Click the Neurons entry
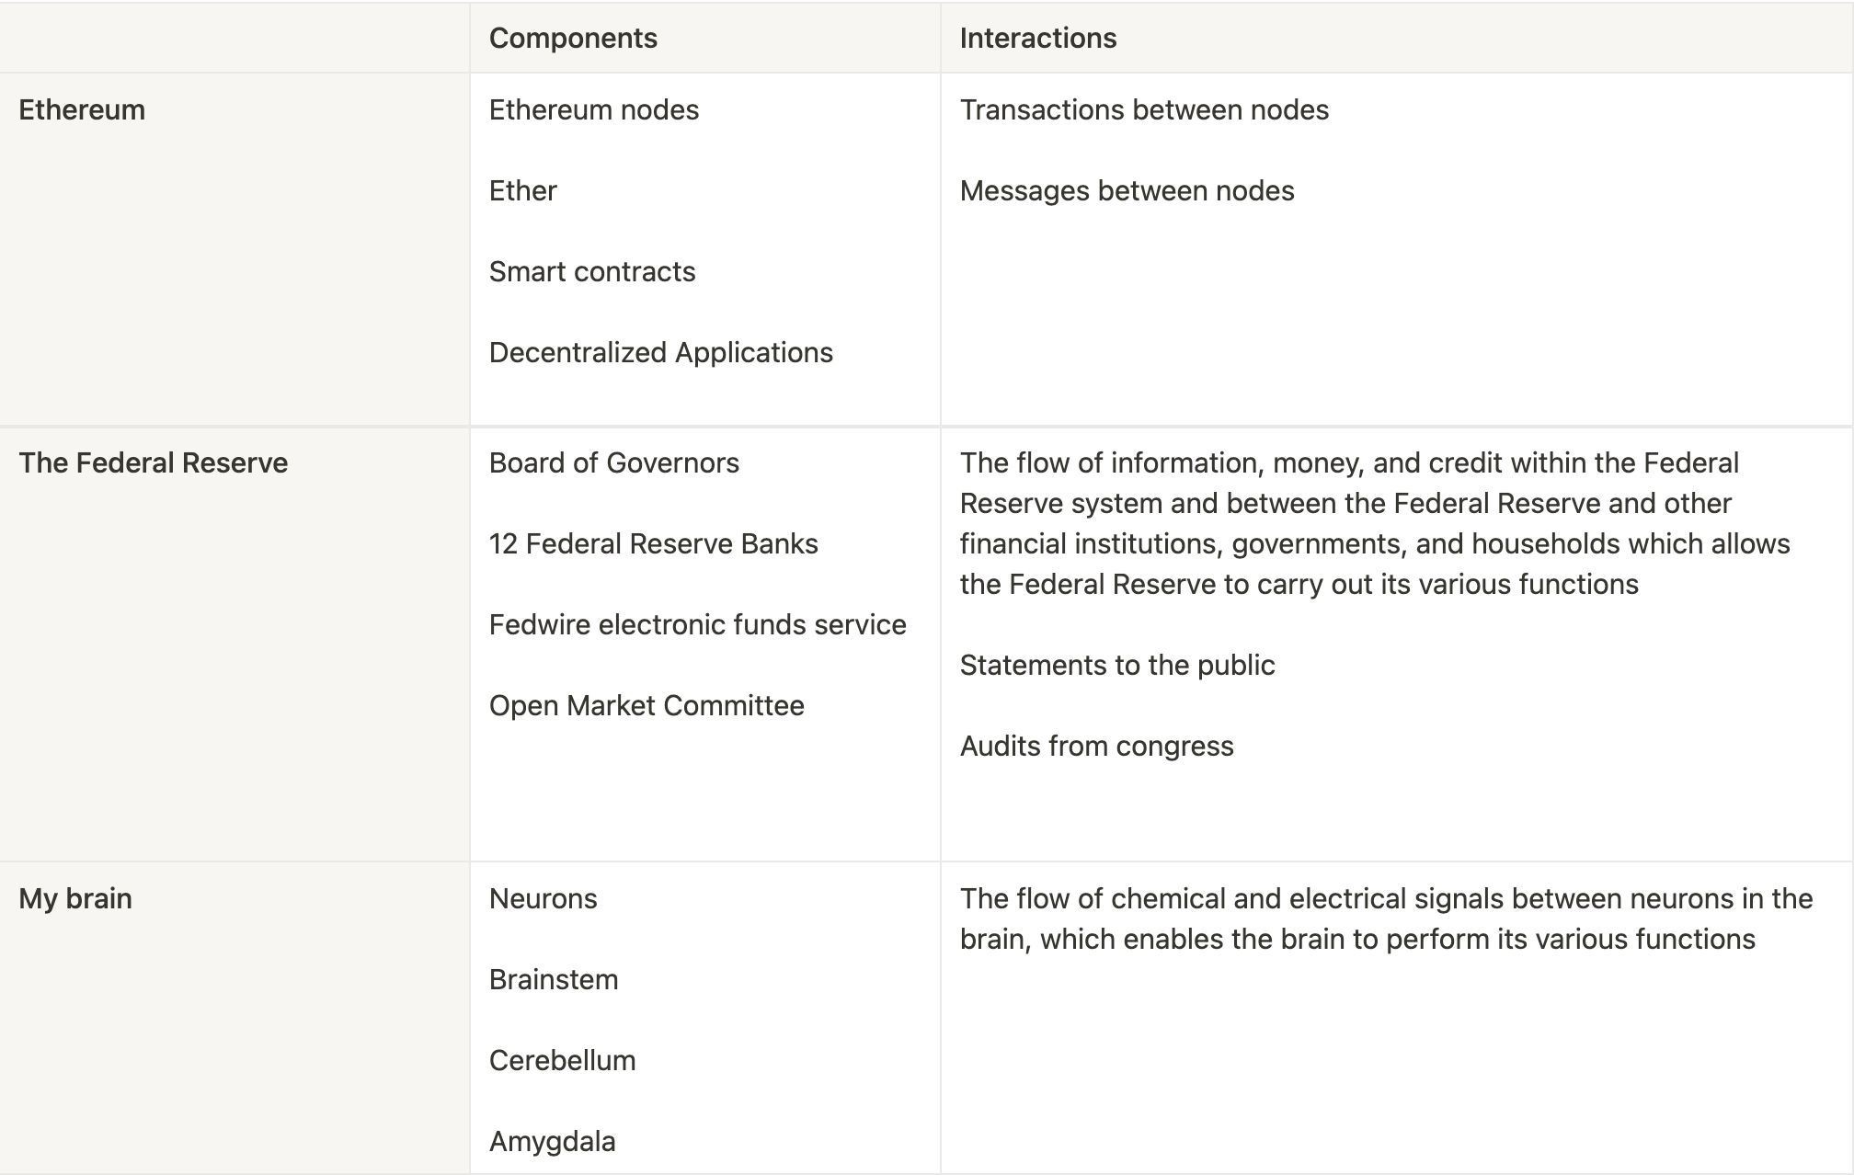This screenshot has height=1175, width=1854. pos(543,898)
